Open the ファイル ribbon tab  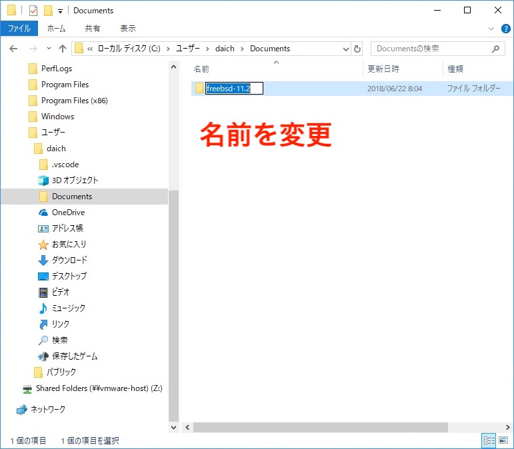19,29
